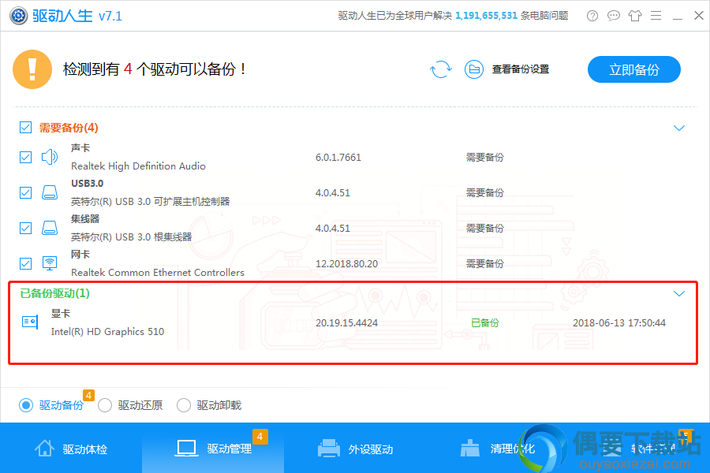Click the orange exclamation warning icon

click(32, 69)
